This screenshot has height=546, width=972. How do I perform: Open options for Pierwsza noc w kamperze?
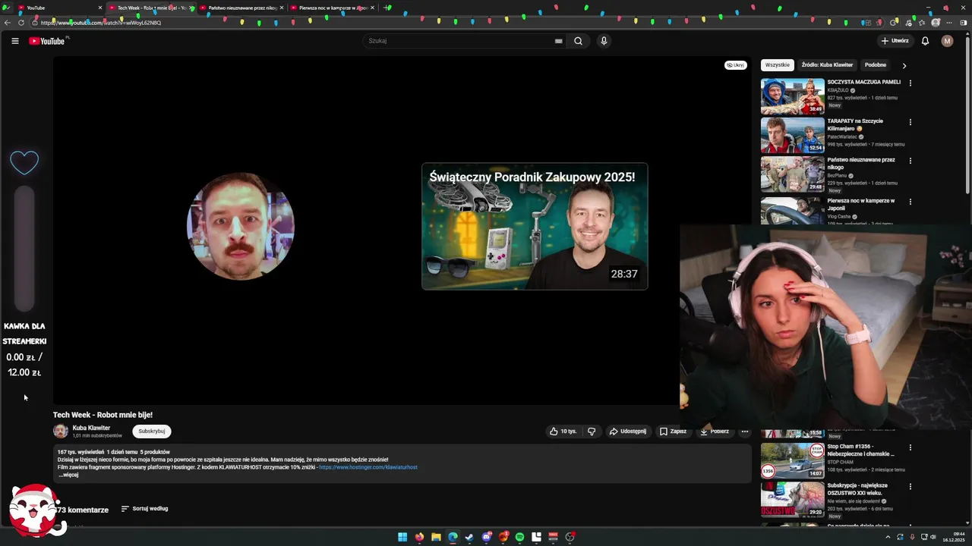910,202
